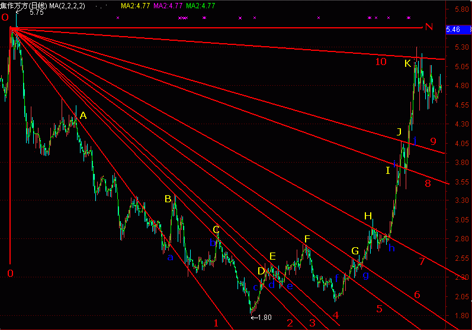
Task: Open the MA(2,2,2,2) parameter label
Action: coord(67,6)
